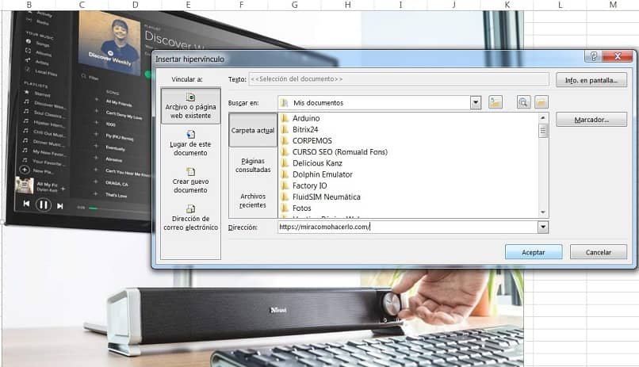Select Lugar de este documento option
Viewport: 639px width, 367px height.
(191, 143)
